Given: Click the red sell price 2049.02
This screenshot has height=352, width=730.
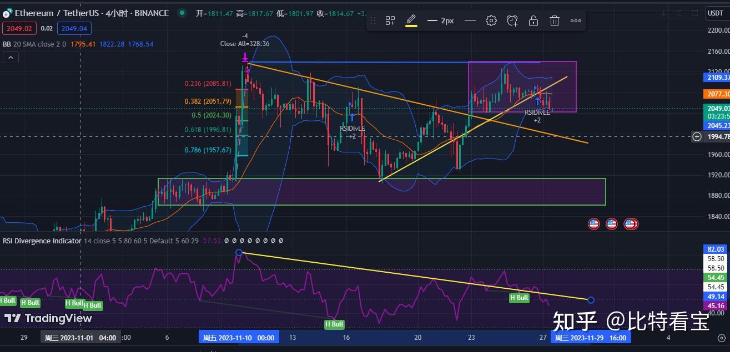Looking at the screenshot, I should pos(19,28).
